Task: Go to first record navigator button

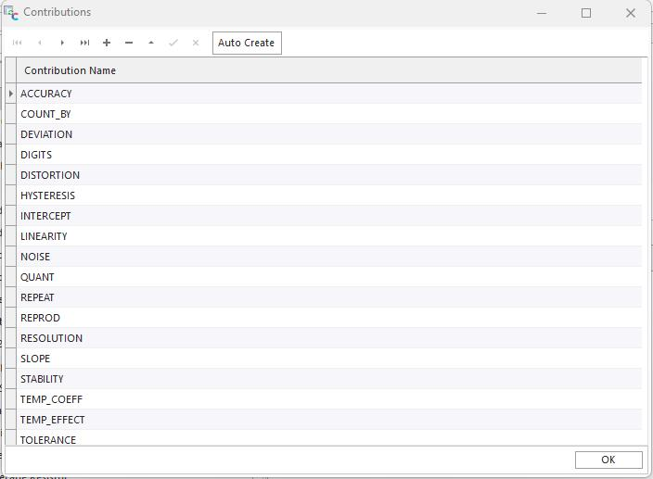Action: pos(18,43)
